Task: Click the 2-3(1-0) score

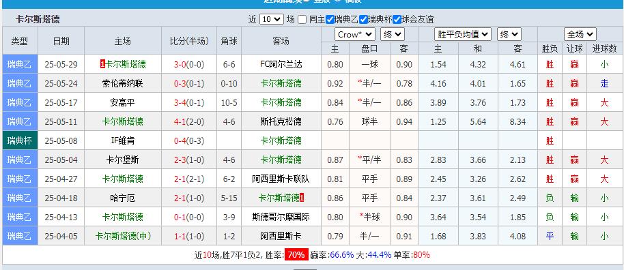Action: pyautogui.click(x=189, y=160)
